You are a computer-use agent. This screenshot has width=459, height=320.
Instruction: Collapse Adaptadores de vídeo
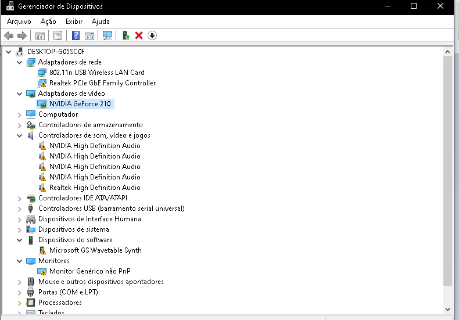tap(20, 94)
